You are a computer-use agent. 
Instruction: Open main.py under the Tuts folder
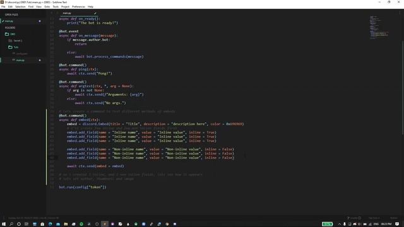[20, 61]
